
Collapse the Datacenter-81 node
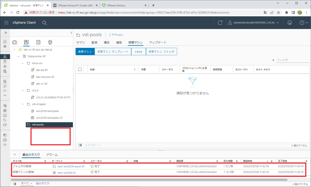18,56
